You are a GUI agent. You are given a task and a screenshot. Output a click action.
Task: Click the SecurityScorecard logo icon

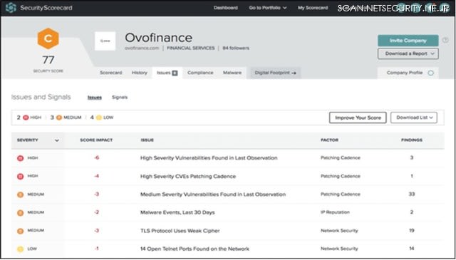(11, 8)
